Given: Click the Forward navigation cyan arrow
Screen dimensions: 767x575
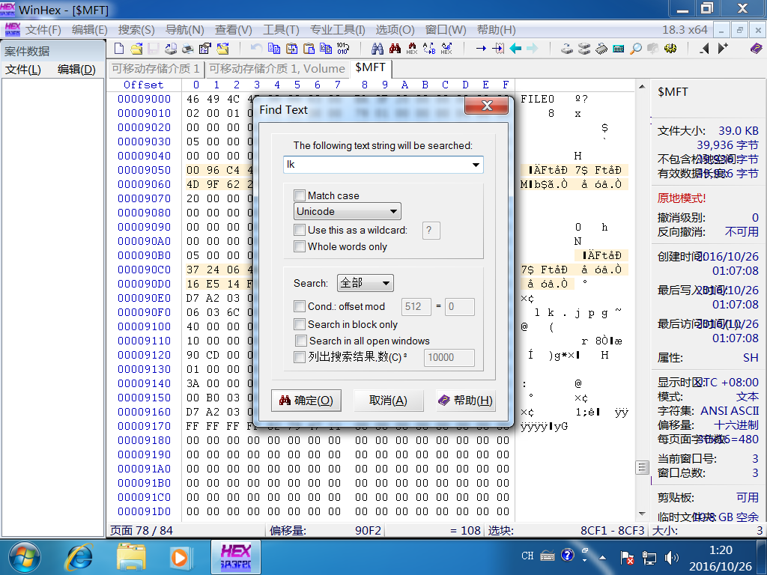Looking at the screenshot, I should point(533,49).
